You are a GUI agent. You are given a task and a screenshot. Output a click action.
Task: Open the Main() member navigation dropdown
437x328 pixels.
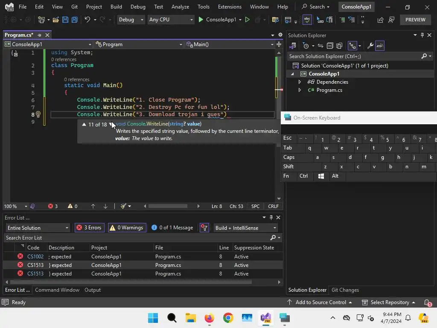tap(230, 44)
